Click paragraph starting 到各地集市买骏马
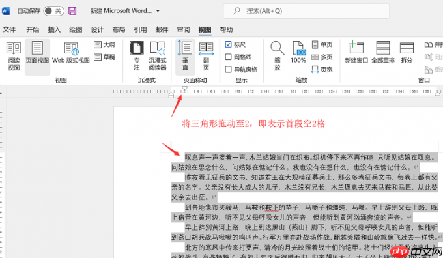 click(x=304, y=212)
